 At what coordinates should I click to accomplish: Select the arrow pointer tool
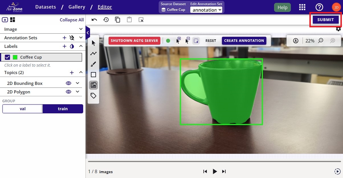pos(93,43)
